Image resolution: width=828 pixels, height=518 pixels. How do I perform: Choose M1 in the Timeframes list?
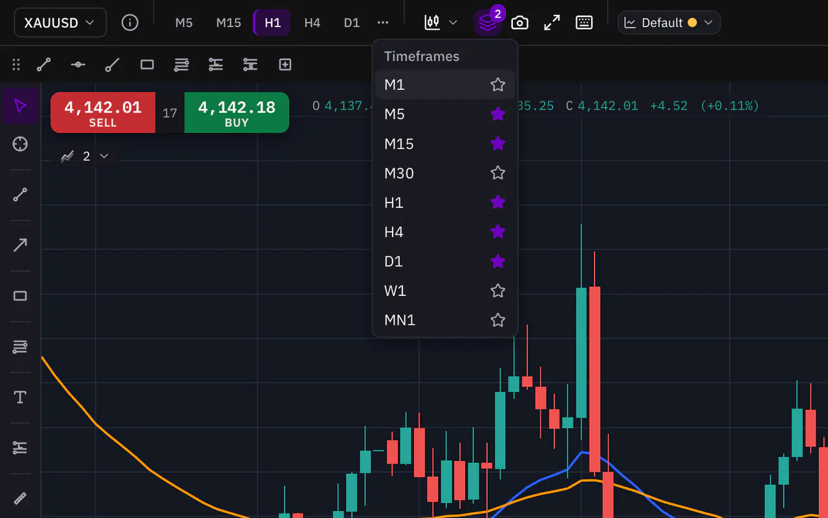pyautogui.click(x=445, y=84)
